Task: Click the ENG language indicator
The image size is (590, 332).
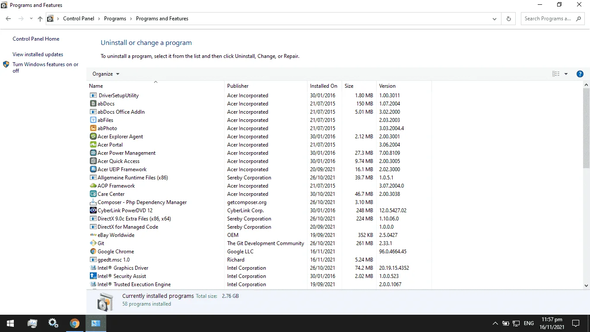Action: [529, 323]
